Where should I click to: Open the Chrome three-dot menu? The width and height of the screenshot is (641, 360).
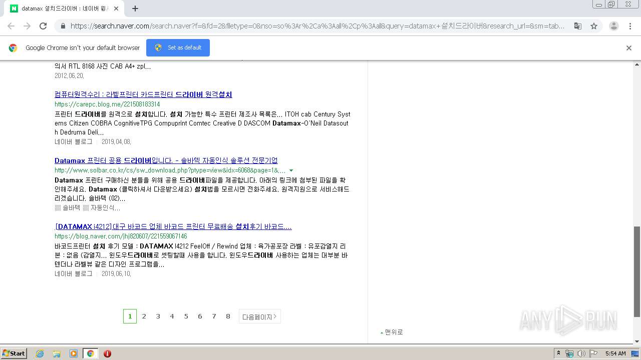tap(630, 26)
